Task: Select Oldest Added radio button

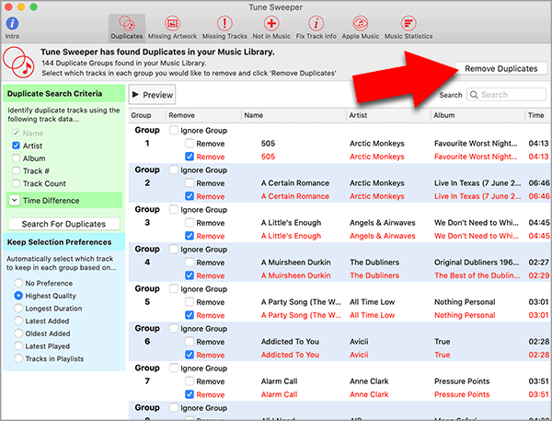Action: [18, 333]
